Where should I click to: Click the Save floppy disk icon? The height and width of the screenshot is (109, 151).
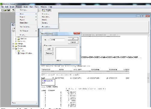coord(9,10)
